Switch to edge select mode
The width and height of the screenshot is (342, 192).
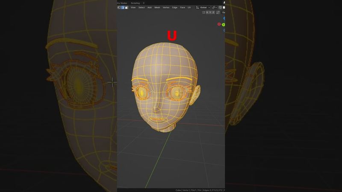coord(123,7)
